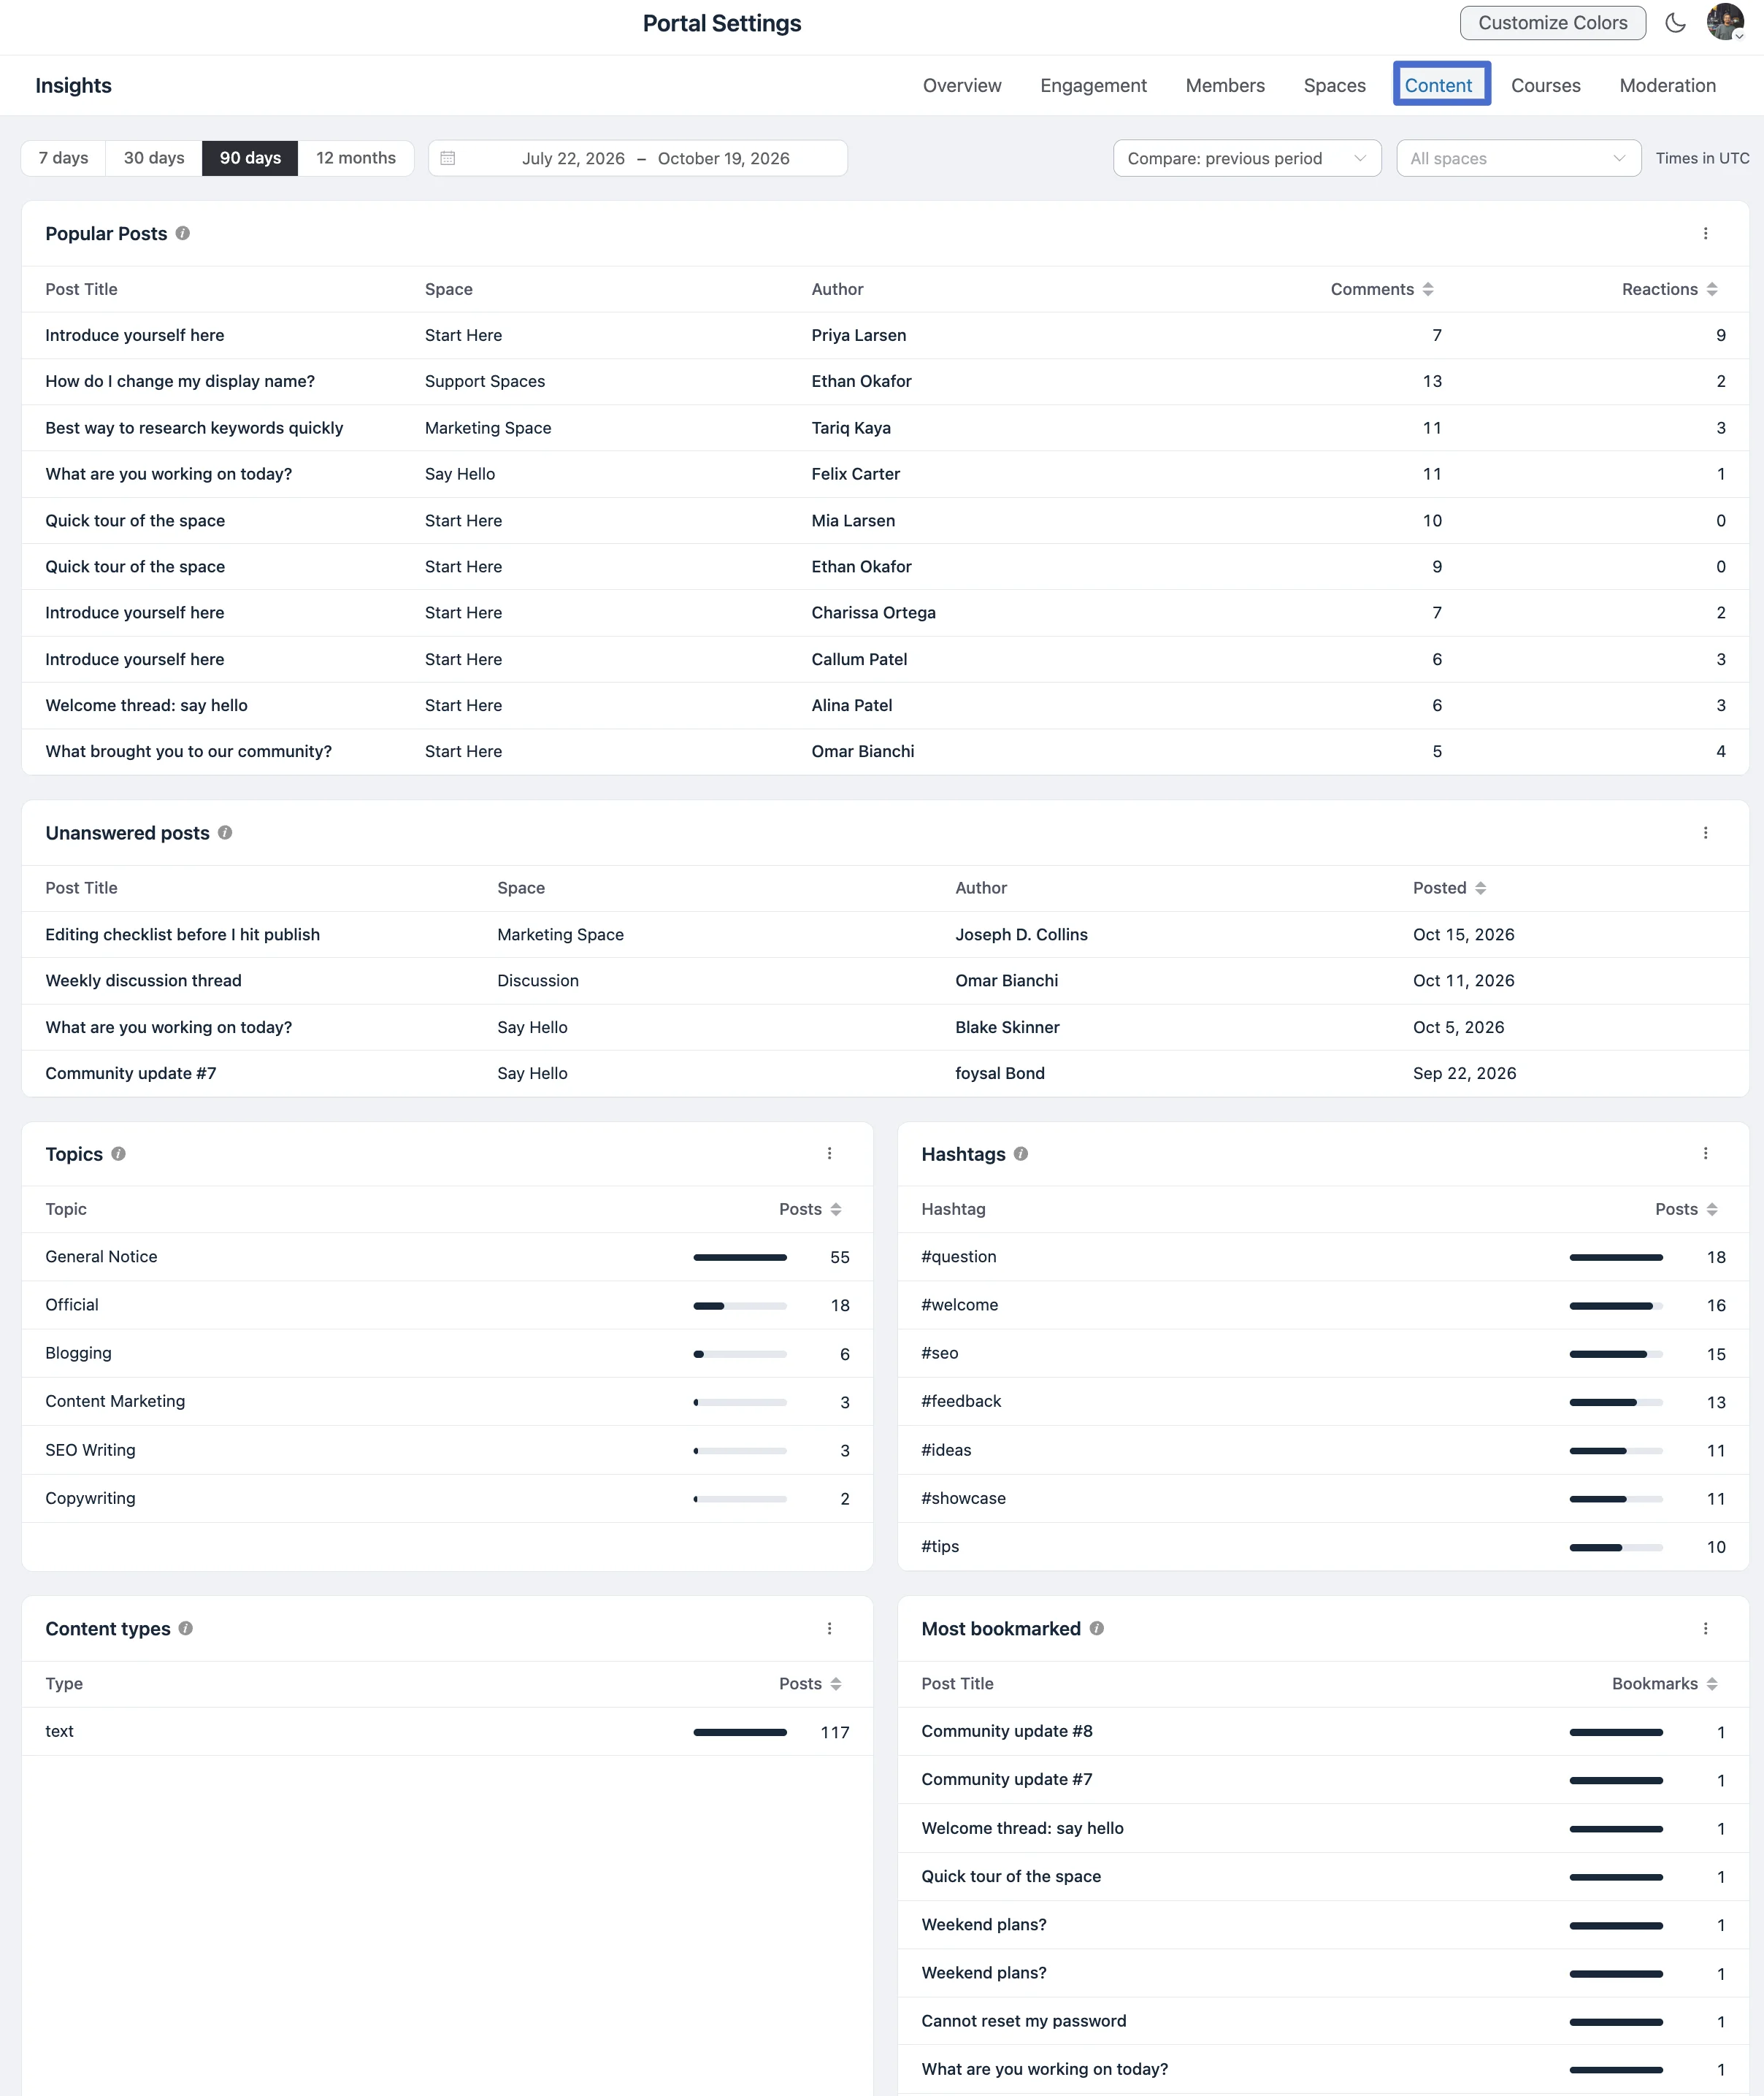The width and height of the screenshot is (1764, 2096).
Task: Show info tooltip for Popular Posts
Action: pyautogui.click(x=182, y=233)
